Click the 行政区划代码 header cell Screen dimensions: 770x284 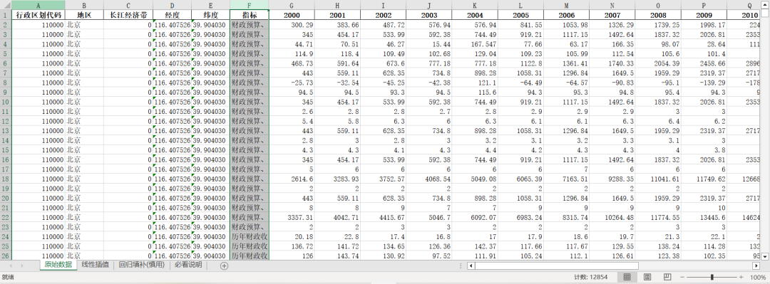[38, 15]
